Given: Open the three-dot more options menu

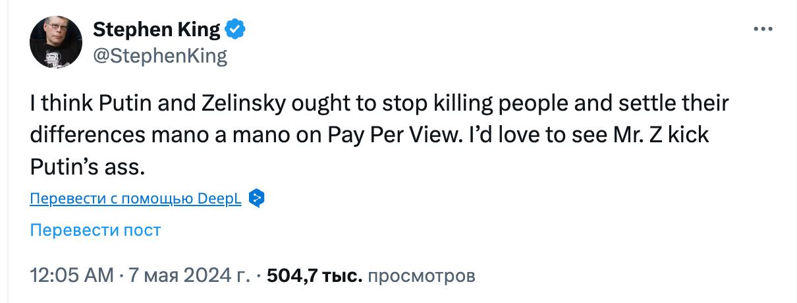Looking at the screenshot, I should 763,30.
